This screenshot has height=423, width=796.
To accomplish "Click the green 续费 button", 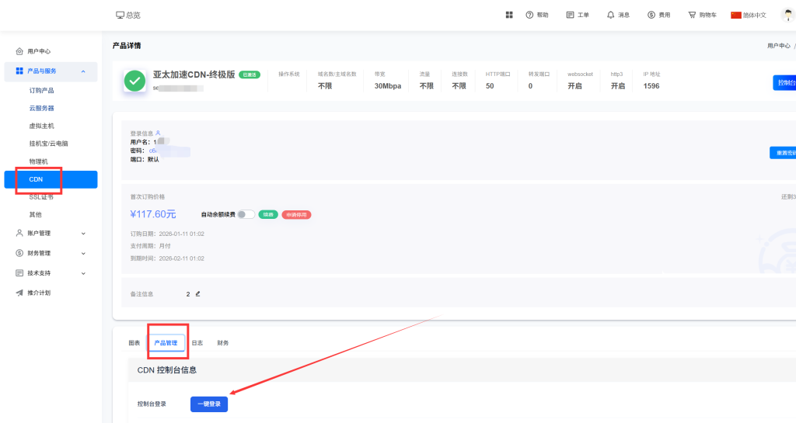I will pos(268,215).
